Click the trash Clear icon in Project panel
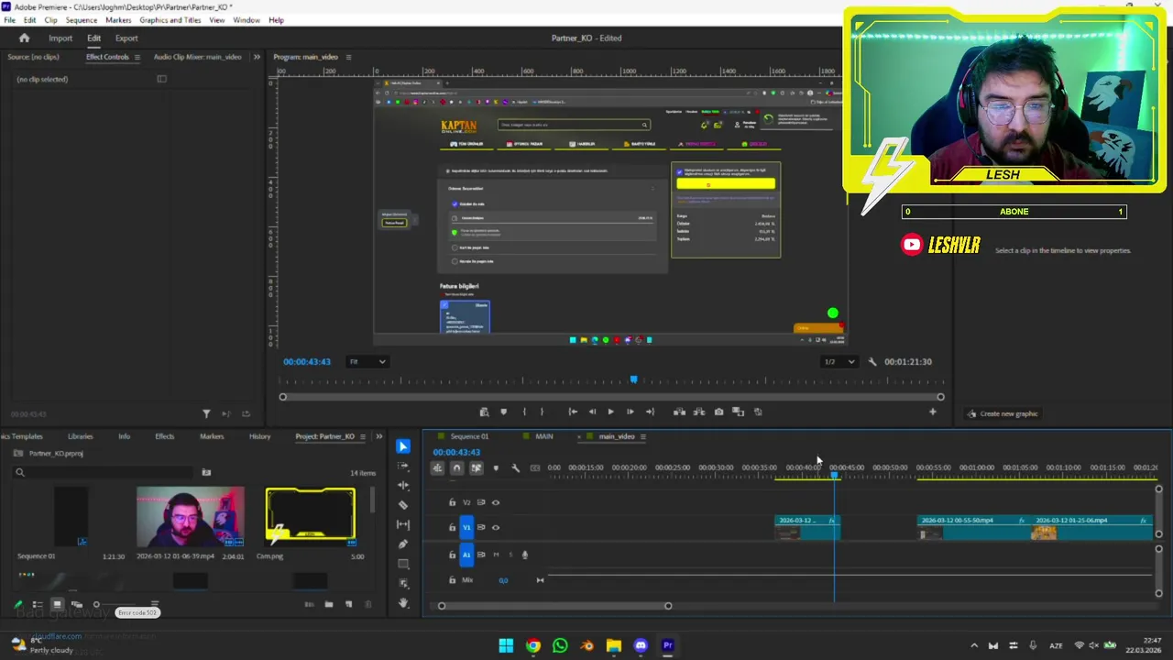 (x=368, y=604)
